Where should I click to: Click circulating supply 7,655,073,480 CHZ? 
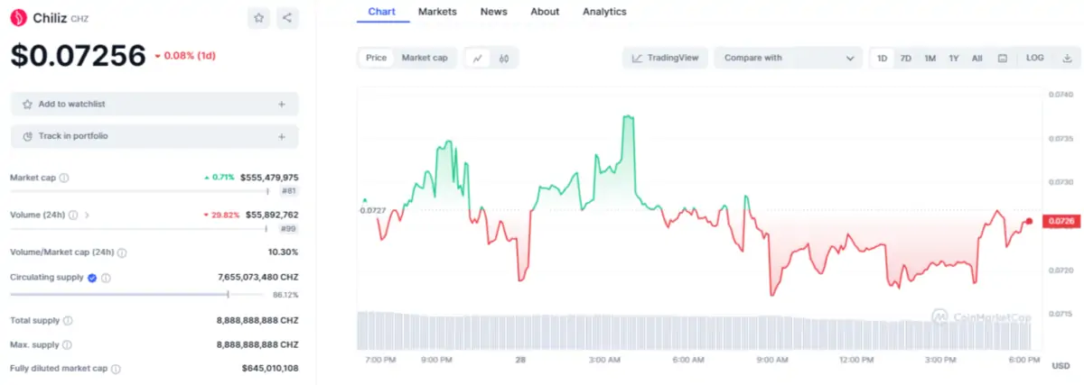coord(258,278)
